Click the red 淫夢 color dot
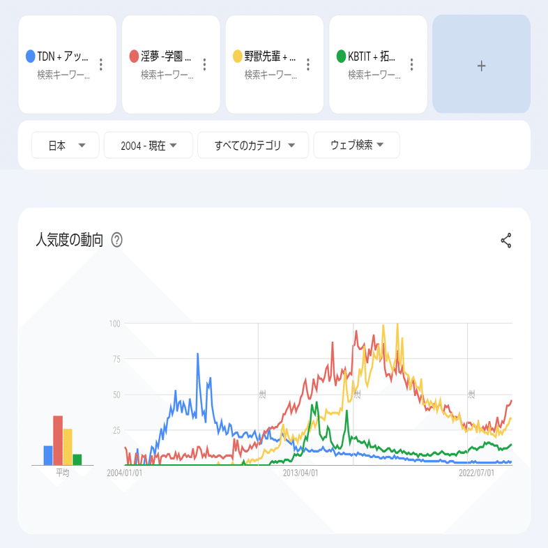Screen dimensions: 548x548 [134, 56]
